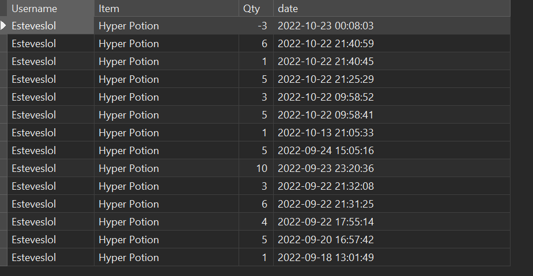Select Username cell in the 21:25:29 row

(51, 79)
